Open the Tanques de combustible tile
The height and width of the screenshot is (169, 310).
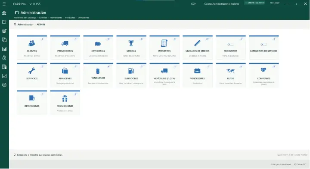click(98, 75)
